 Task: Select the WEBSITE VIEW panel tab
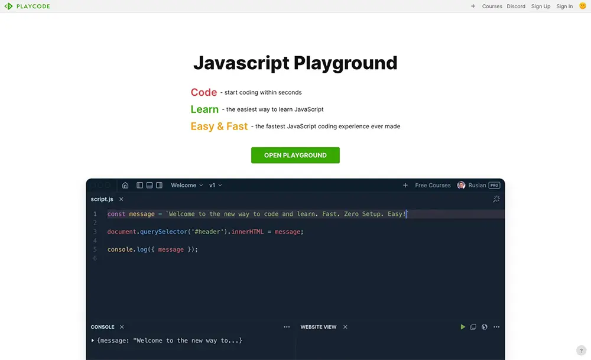click(x=318, y=327)
